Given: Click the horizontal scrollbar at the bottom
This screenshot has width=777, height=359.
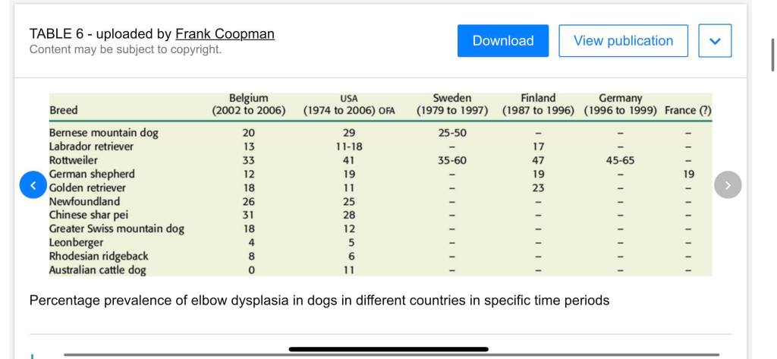Looking at the screenshot, I should click(391, 354).
